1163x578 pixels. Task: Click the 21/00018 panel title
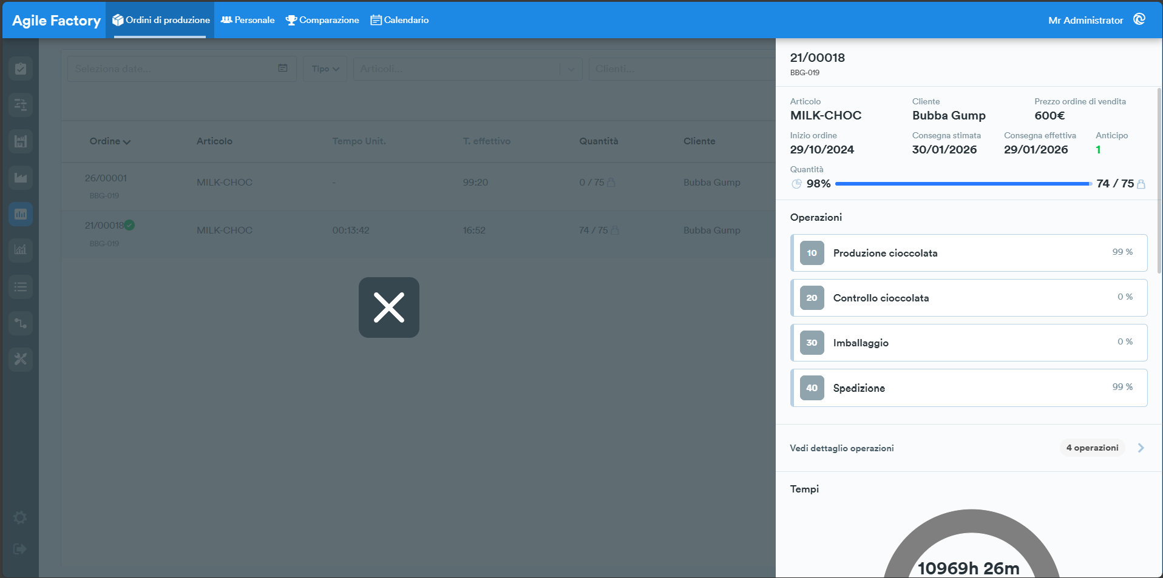[817, 58]
